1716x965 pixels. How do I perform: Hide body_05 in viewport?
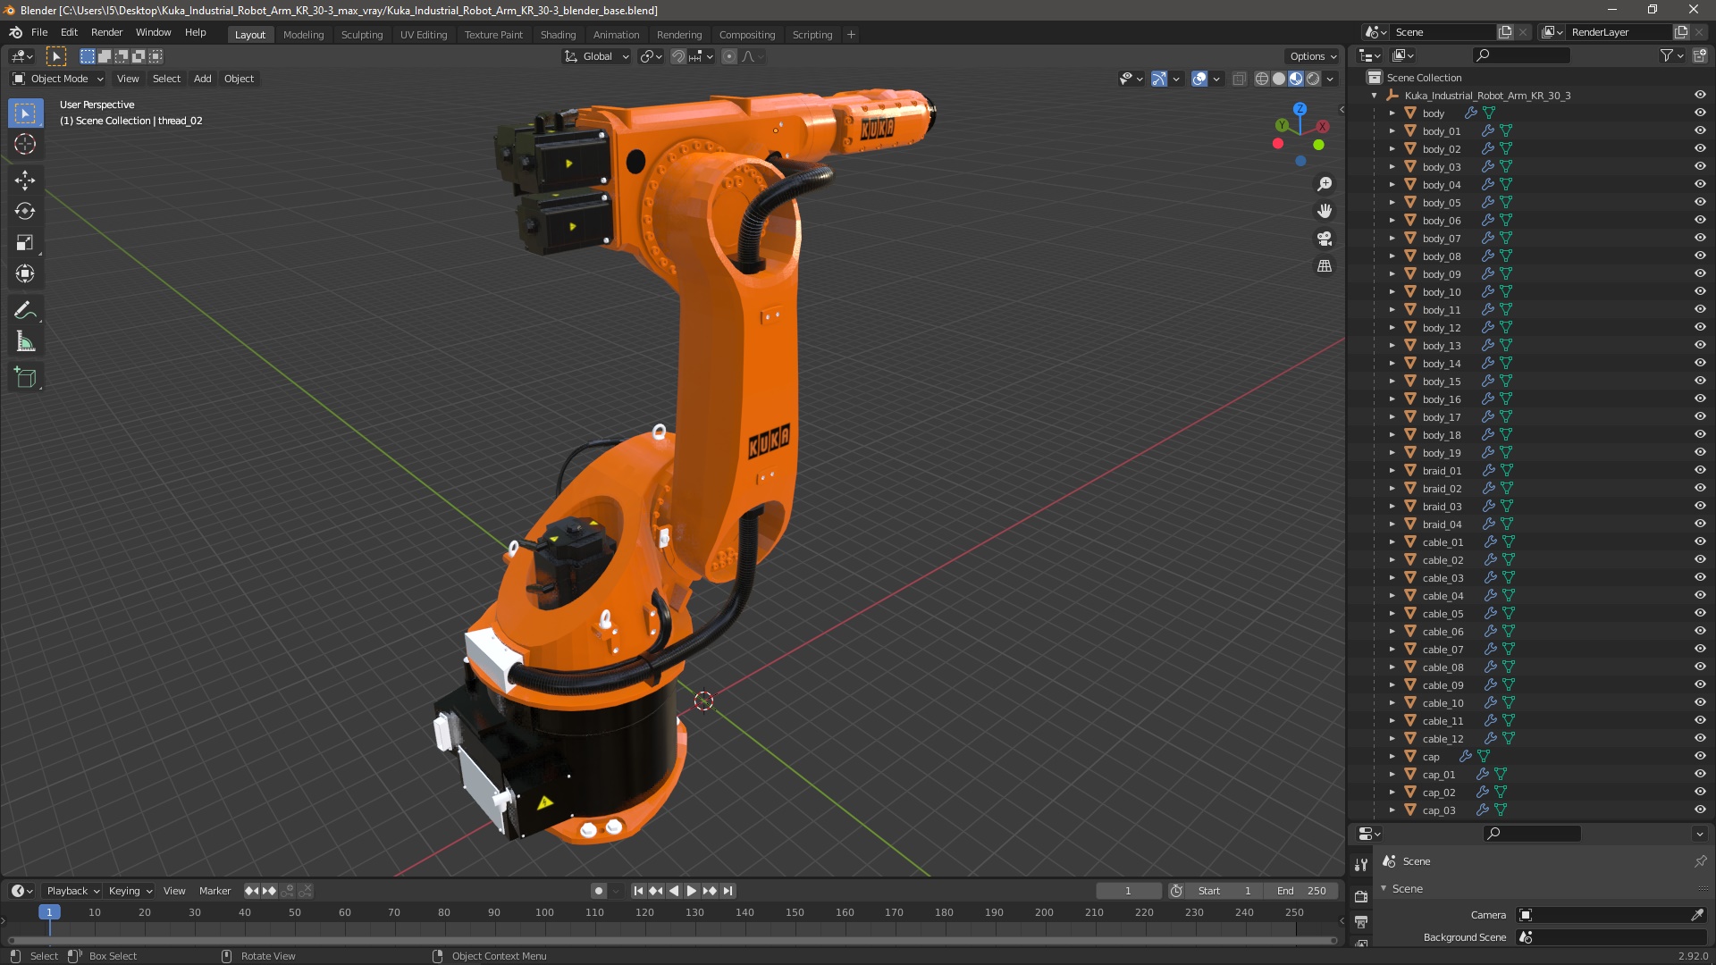click(x=1700, y=202)
